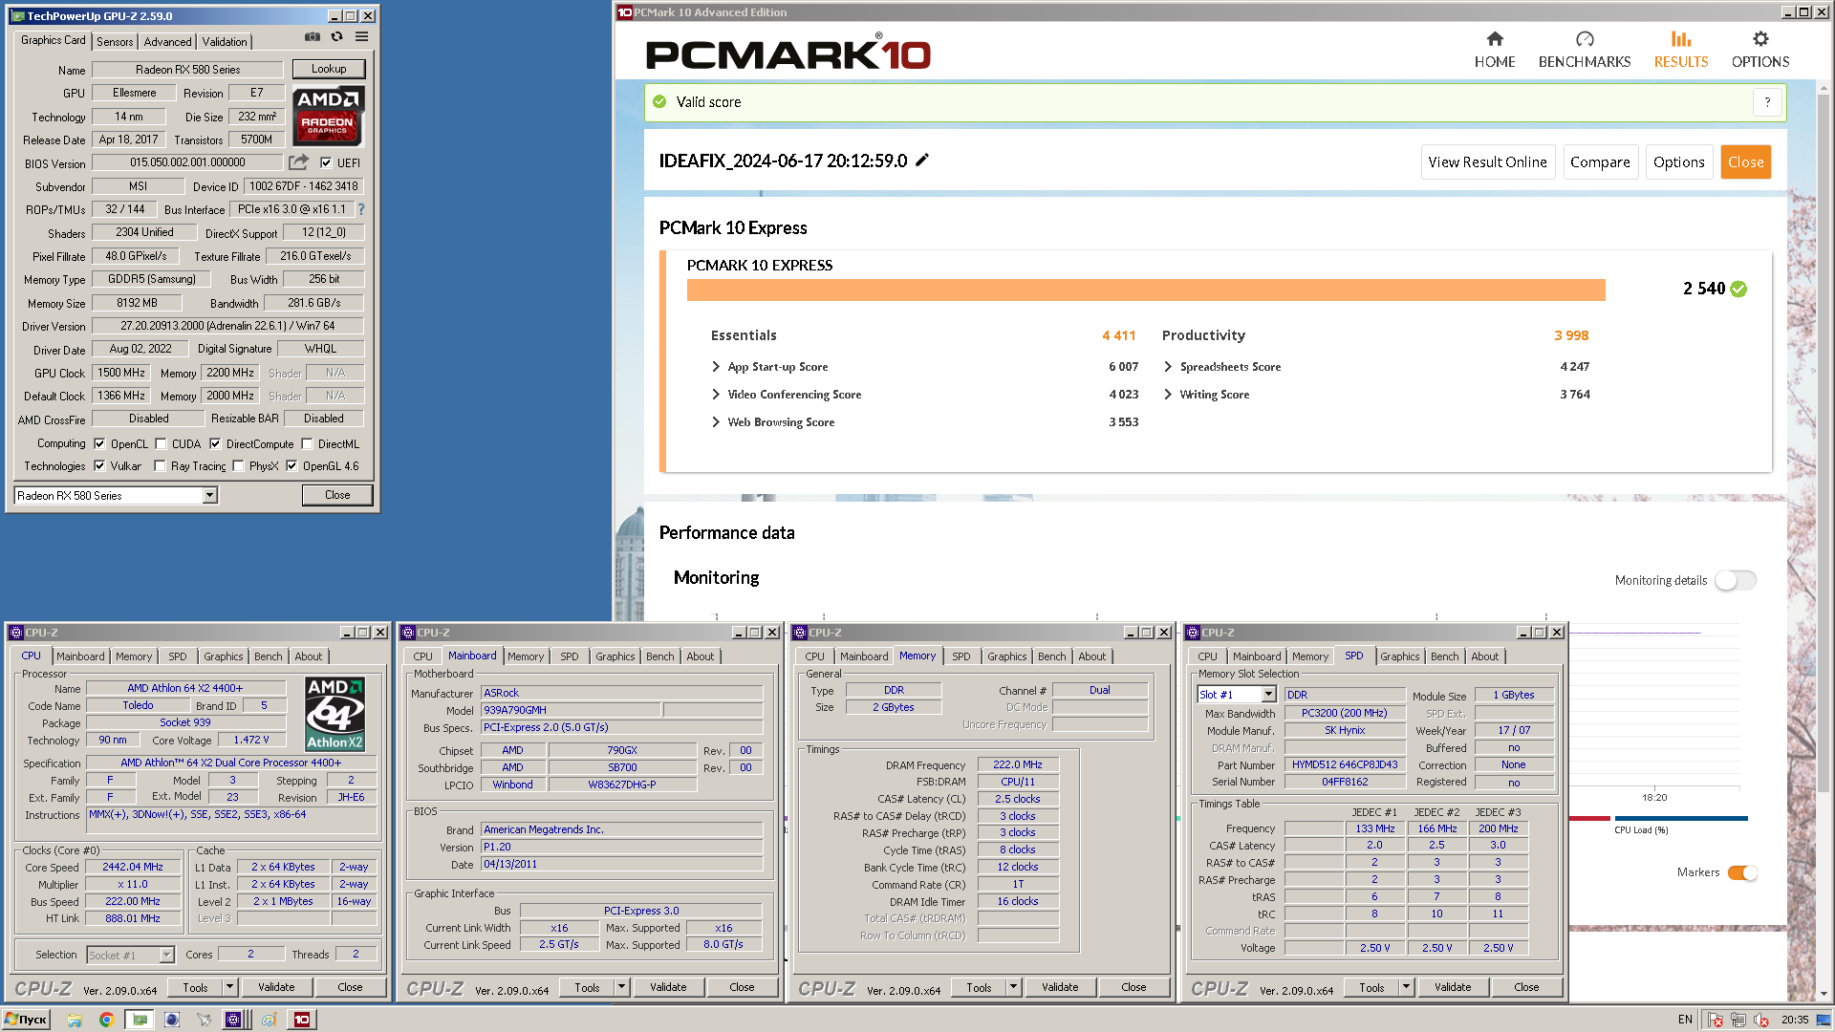Expand the Writing Score row
1835x1032 pixels.
[1168, 395]
